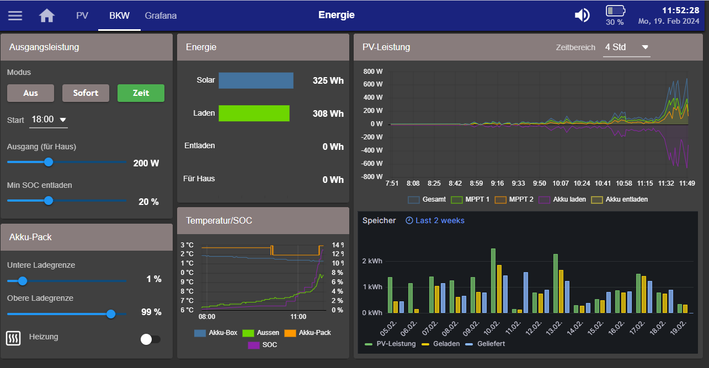
Task: Click the Min SOC entladen slider handle
Action: pyautogui.click(x=49, y=201)
